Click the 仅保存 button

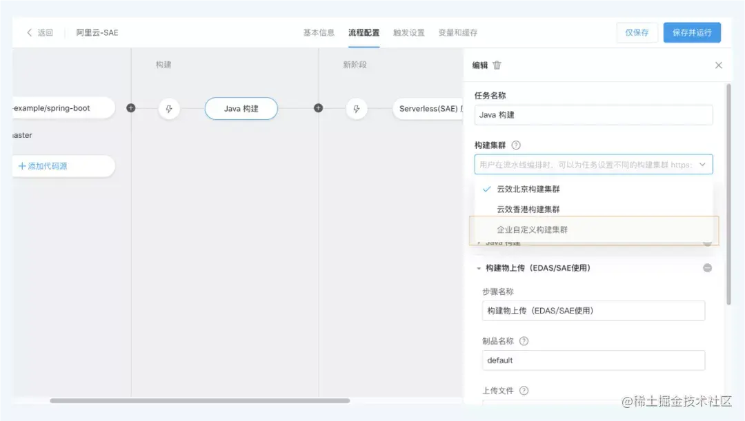pyautogui.click(x=637, y=32)
